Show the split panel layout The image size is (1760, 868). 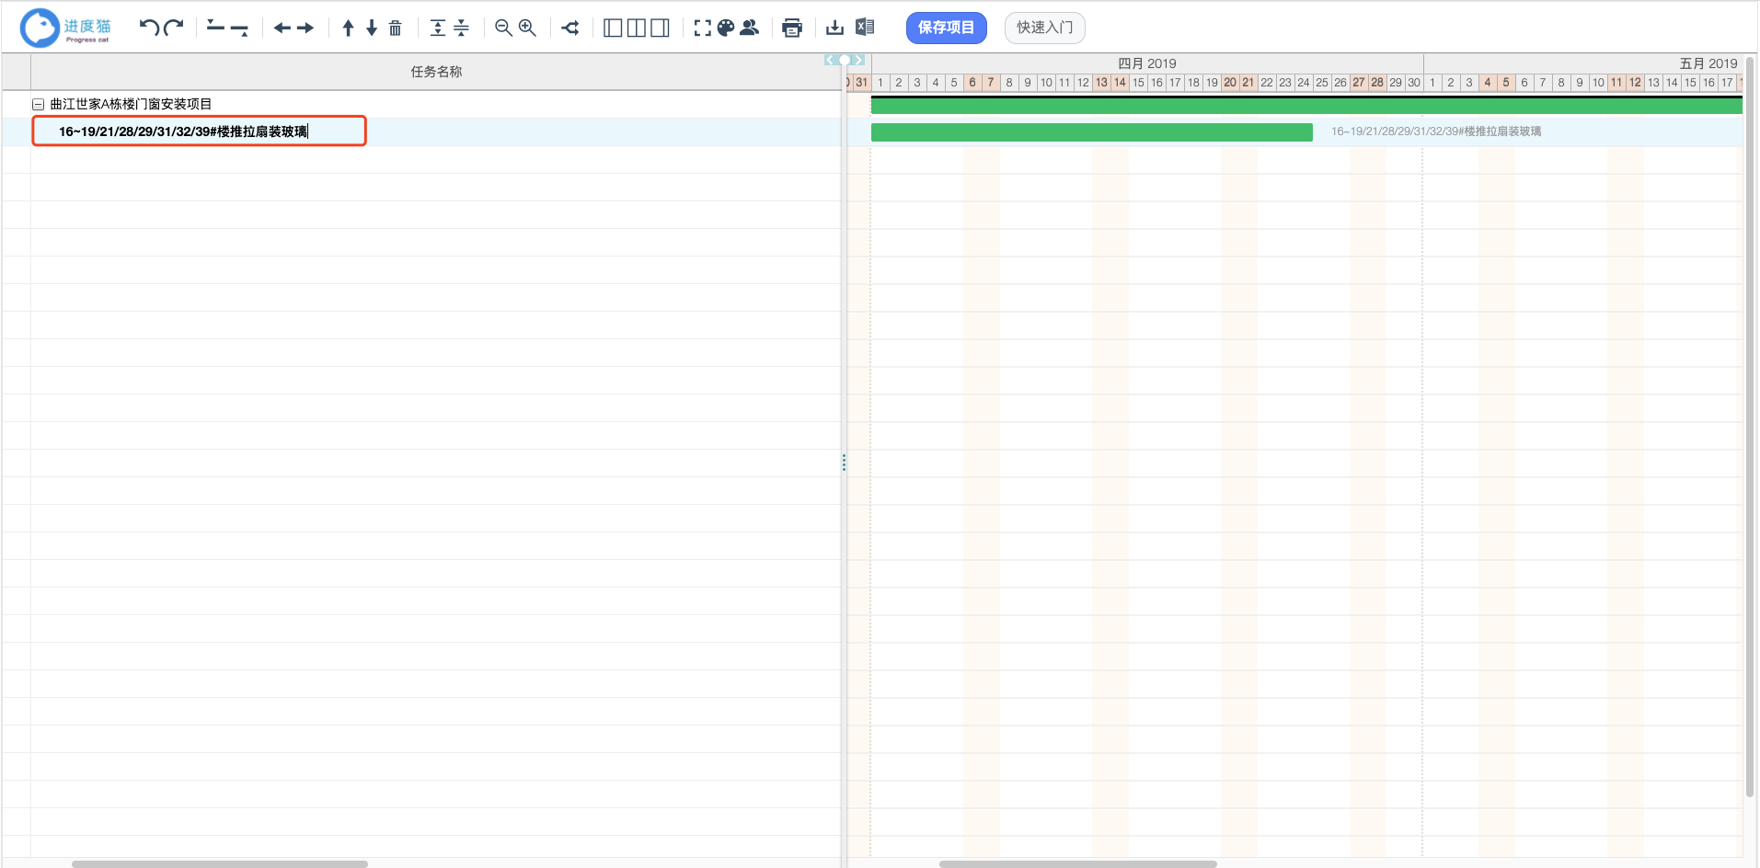[x=637, y=28]
